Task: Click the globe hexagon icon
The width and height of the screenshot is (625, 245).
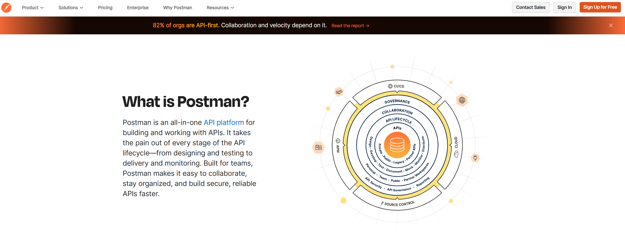Action: coord(462,100)
